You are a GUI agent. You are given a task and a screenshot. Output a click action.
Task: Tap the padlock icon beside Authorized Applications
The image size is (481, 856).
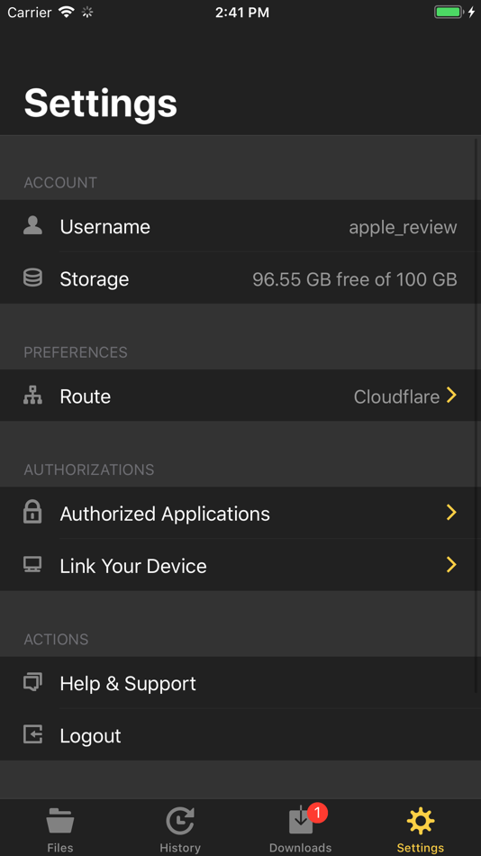(x=32, y=513)
